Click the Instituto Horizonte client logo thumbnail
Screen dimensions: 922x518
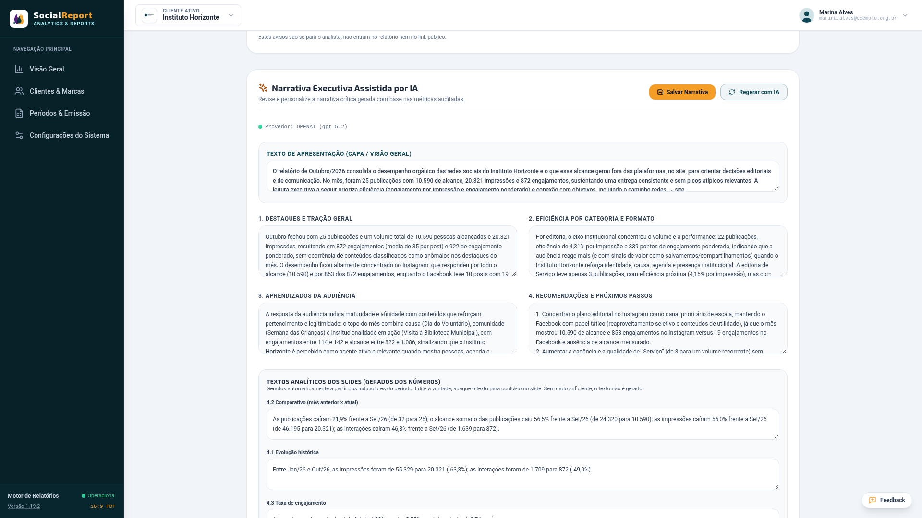(149, 15)
